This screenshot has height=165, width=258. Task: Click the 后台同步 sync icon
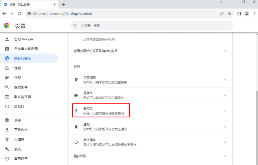pyautogui.click(x=76, y=142)
